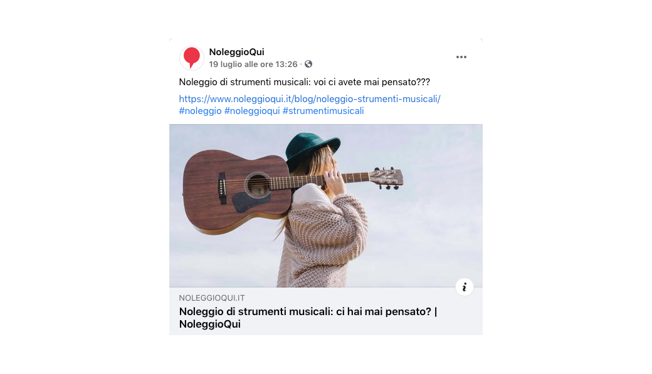Open the post options three-dots menu
Screen dimensions: 652x374
coord(461,58)
